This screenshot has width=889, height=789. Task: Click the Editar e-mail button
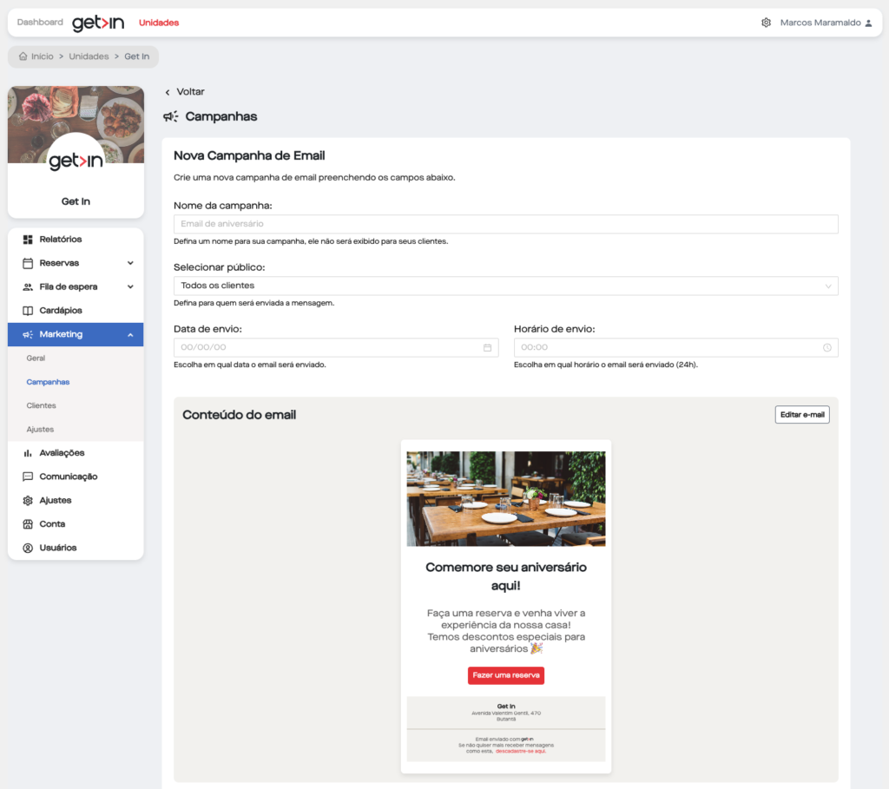coord(801,415)
